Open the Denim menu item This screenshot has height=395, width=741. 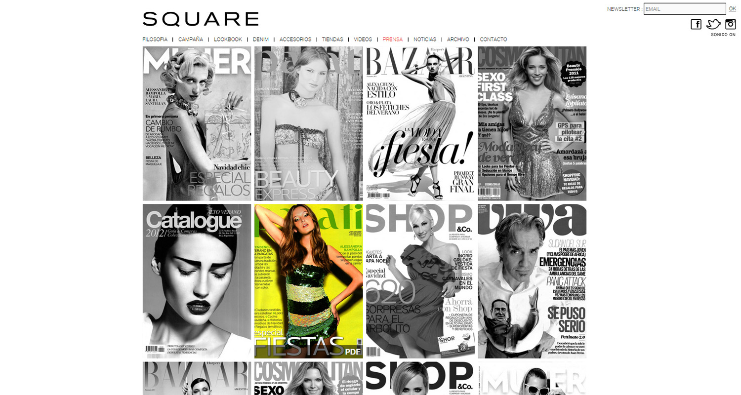click(x=261, y=39)
